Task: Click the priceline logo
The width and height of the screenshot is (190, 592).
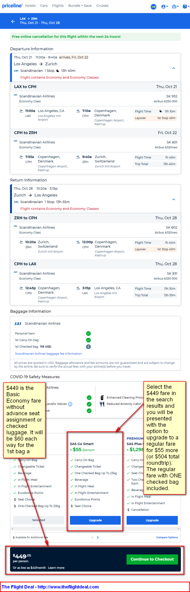Action: pos(12,6)
